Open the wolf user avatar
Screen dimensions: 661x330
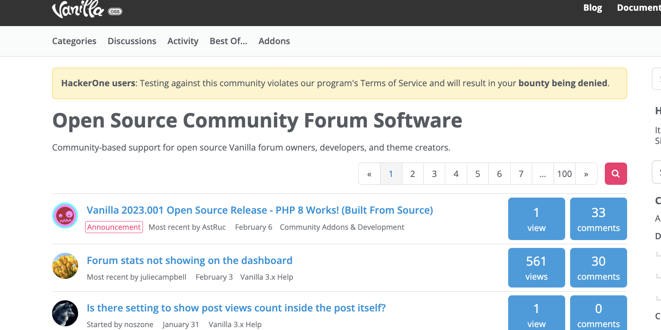coord(65,313)
